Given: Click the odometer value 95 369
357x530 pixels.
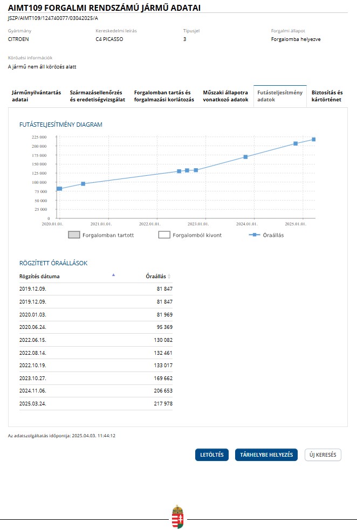Looking at the screenshot, I should [164, 327].
